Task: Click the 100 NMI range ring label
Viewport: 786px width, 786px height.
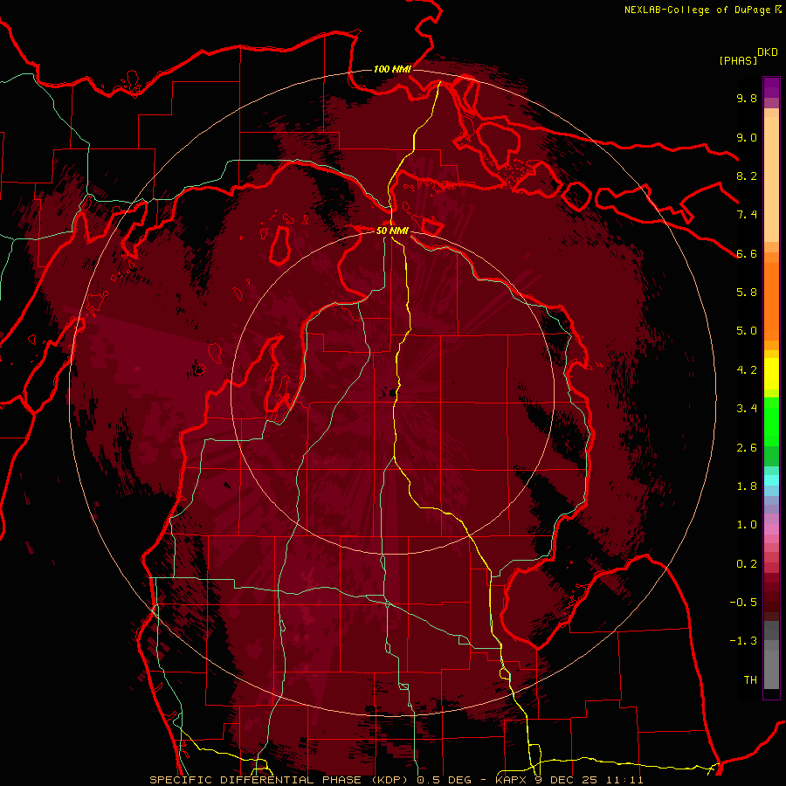Action: coord(392,69)
